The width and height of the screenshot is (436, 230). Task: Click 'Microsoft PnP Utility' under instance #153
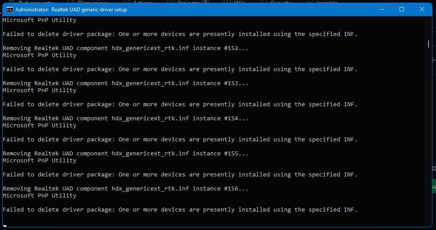point(40,90)
